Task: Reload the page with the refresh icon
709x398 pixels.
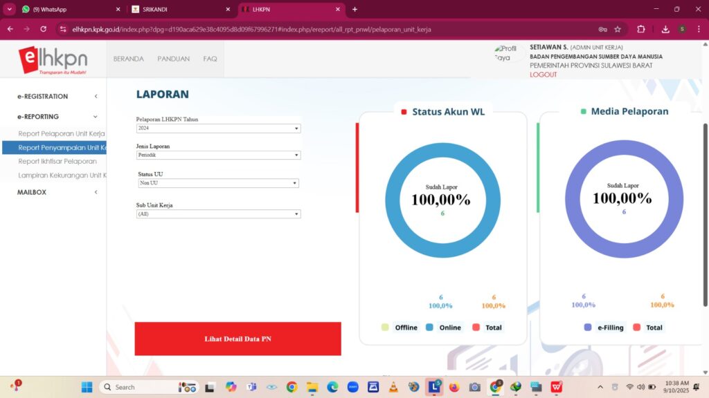Action: click(44, 29)
